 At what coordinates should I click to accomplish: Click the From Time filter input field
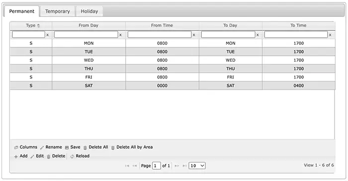(160, 34)
